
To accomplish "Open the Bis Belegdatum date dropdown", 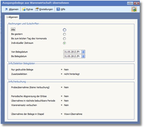I will click(x=83, y=56).
